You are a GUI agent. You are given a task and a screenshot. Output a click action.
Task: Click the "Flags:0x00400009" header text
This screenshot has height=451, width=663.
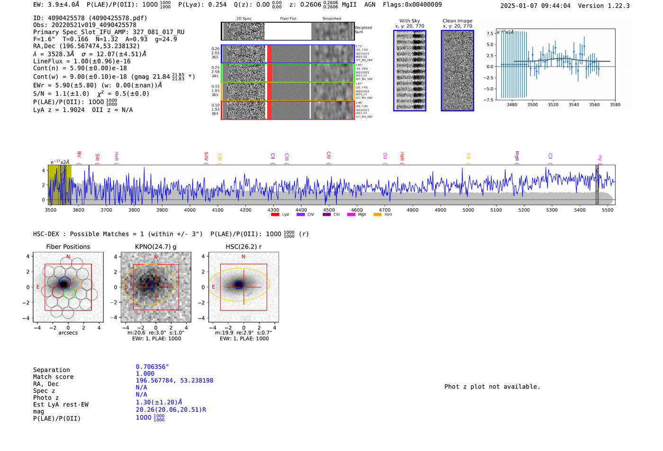[412, 5]
